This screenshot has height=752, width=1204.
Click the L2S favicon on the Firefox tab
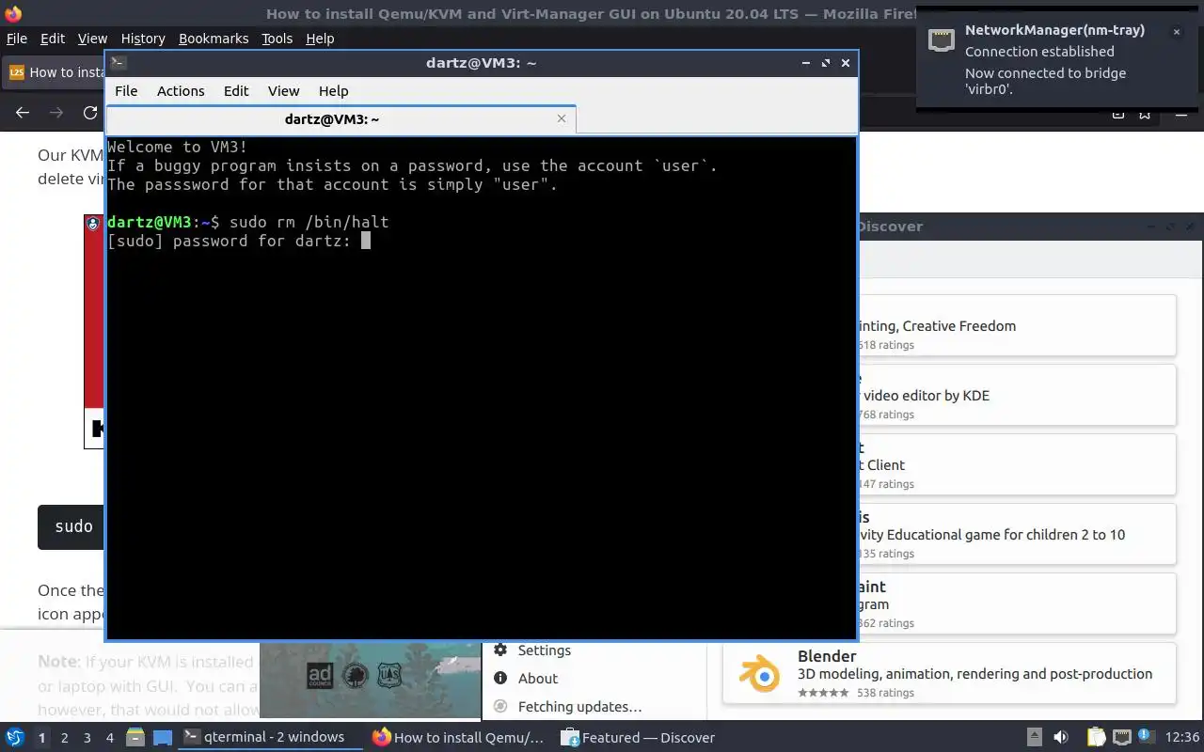click(x=16, y=71)
